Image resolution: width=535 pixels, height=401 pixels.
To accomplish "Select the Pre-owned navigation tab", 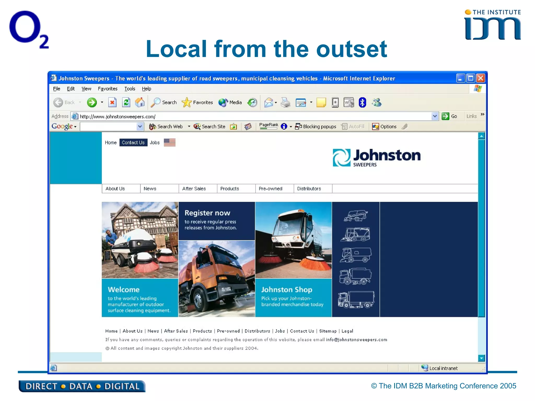I will click(x=275, y=189).
